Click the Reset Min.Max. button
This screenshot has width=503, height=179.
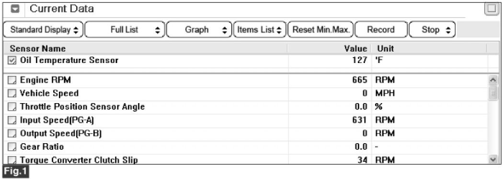(x=321, y=30)
